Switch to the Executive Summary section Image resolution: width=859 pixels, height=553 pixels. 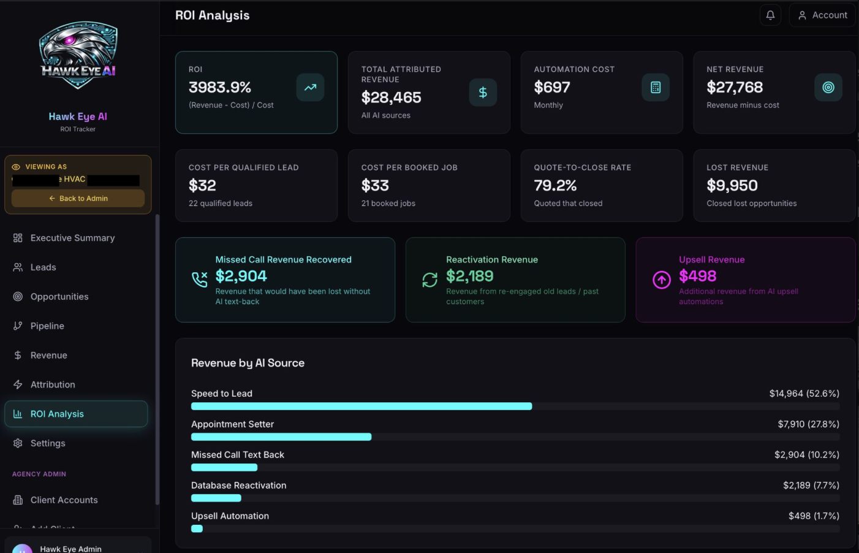[x=72, y=238]
